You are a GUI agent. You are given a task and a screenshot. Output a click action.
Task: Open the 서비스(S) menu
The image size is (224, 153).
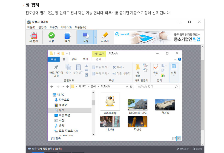coord(66,27)
